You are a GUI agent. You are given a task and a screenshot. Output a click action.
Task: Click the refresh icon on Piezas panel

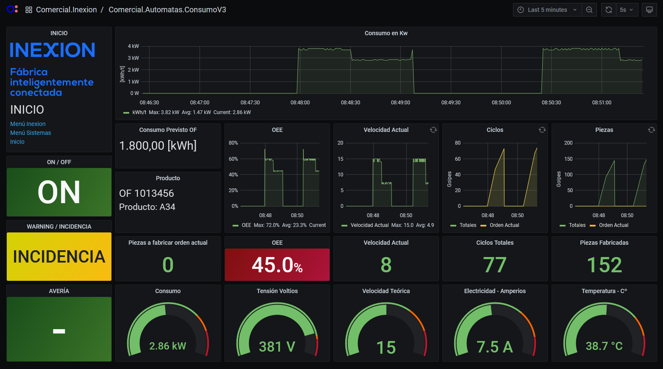click(x=651, y=130)
